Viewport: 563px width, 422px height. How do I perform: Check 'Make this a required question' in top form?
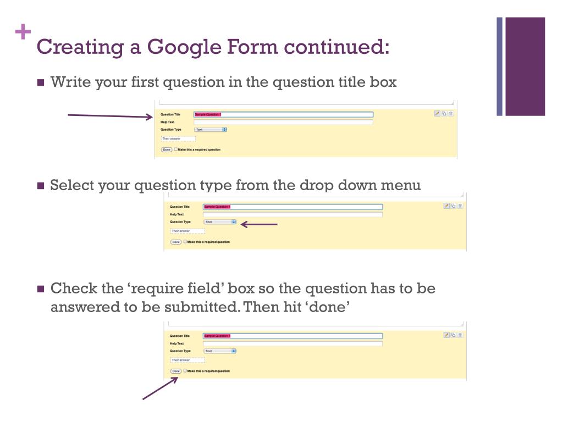point(176,149)
